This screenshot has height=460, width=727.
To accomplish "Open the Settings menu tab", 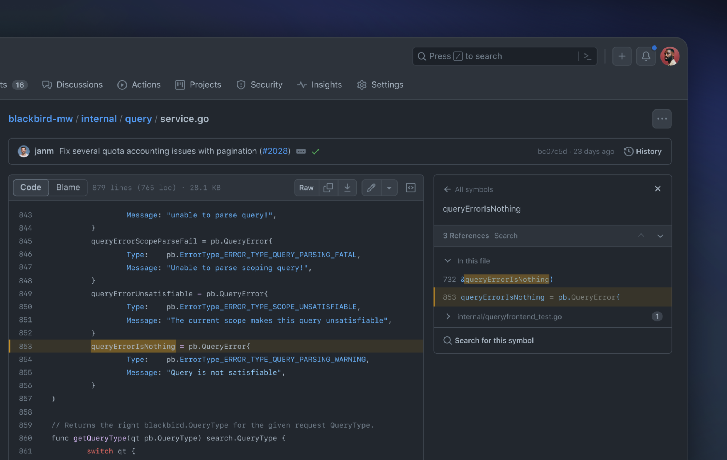I will click(x=387, y=85).
